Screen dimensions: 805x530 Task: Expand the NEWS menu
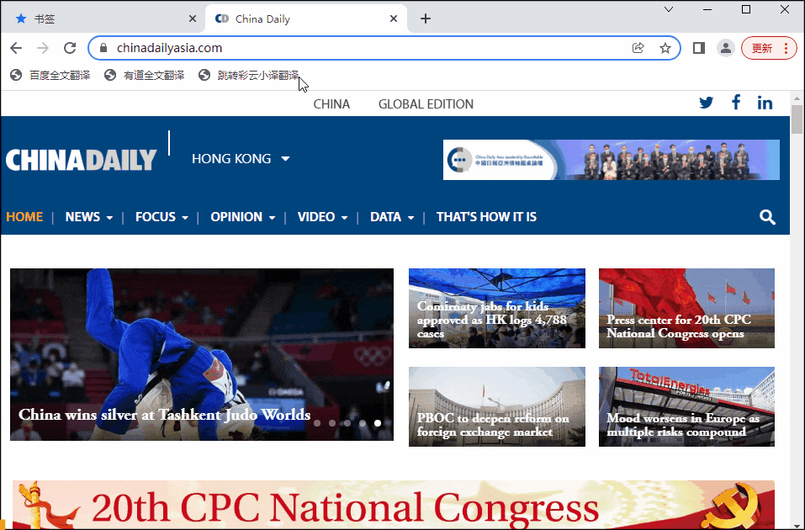tap(89, 217)
